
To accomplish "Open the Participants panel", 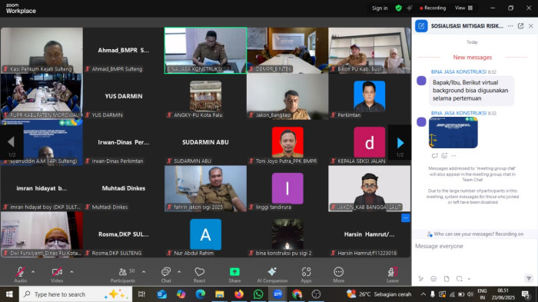I will [x=123, y=274].
